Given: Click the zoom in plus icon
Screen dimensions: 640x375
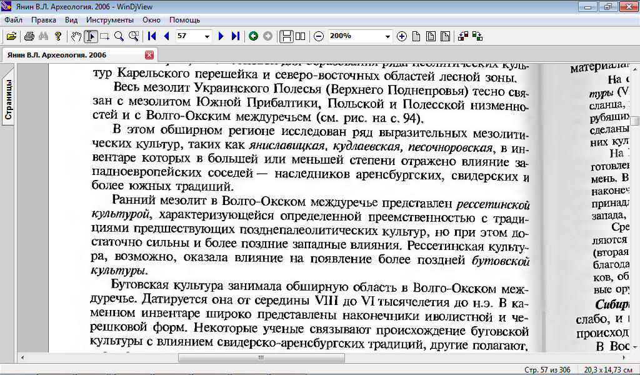Looking at the screenshot, I should pos(402,36).
